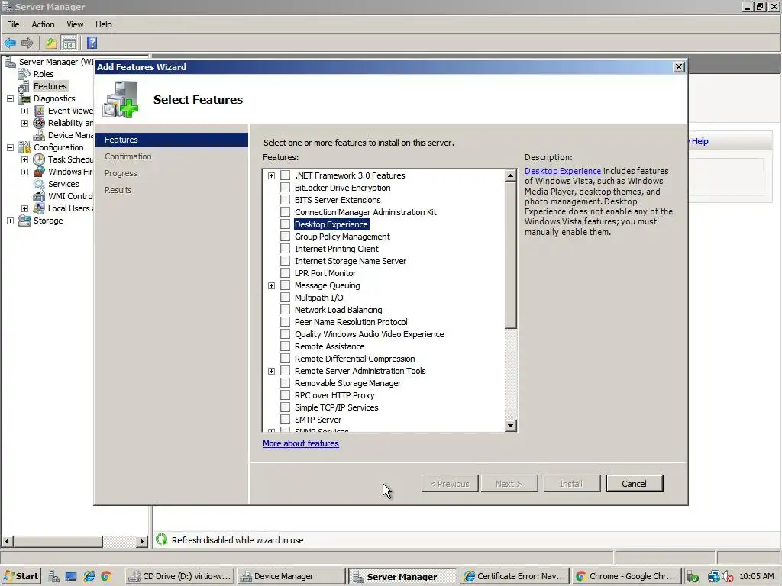
Task: Enable the Desktop Experience checkbox
Action: [286, 224]
